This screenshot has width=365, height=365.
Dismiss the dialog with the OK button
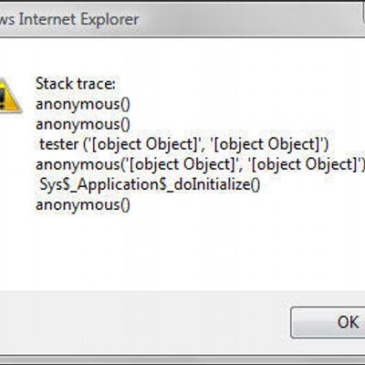point(328,322)
